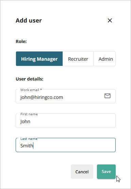131x189 pixels.
Task: Click on the entered name John
Action: tap(25, 121)
